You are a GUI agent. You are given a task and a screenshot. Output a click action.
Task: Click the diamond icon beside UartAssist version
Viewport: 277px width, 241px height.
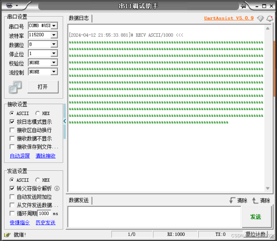260,18
